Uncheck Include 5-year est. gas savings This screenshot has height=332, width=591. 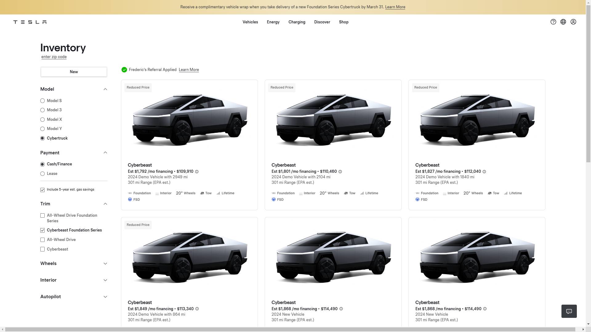pyautogui.click(x=42, y=190)
